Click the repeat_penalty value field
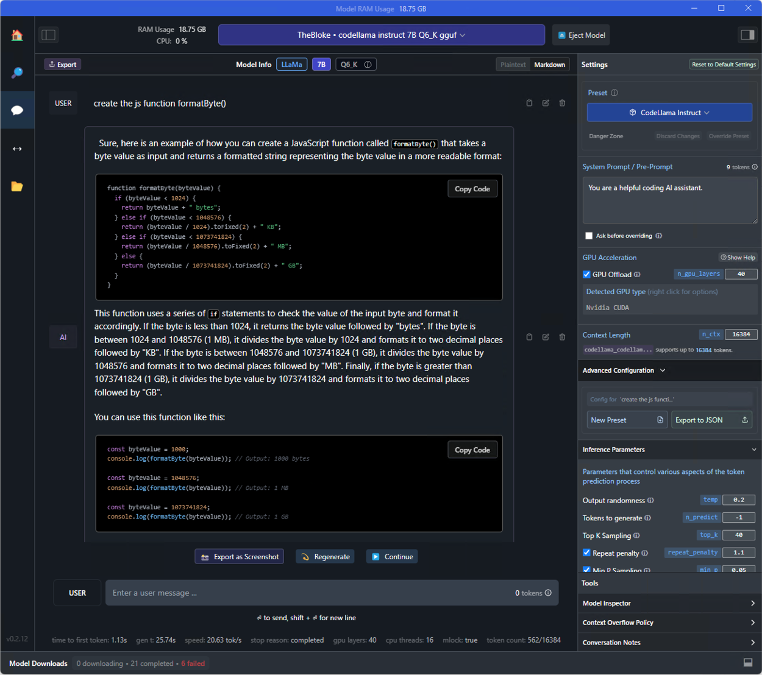762x675 pixels. click(739, 553)
